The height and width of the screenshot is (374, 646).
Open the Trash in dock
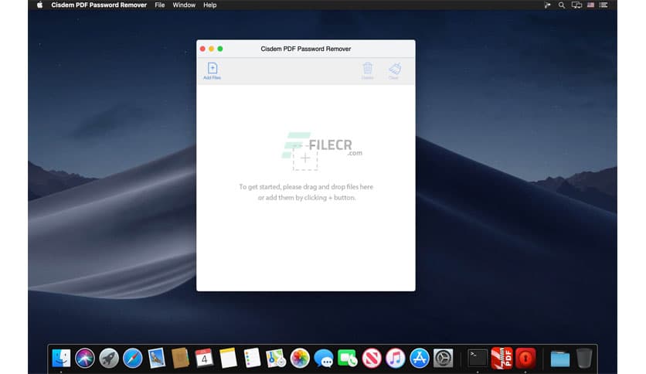pyautogui.click(x=584, y=358)
